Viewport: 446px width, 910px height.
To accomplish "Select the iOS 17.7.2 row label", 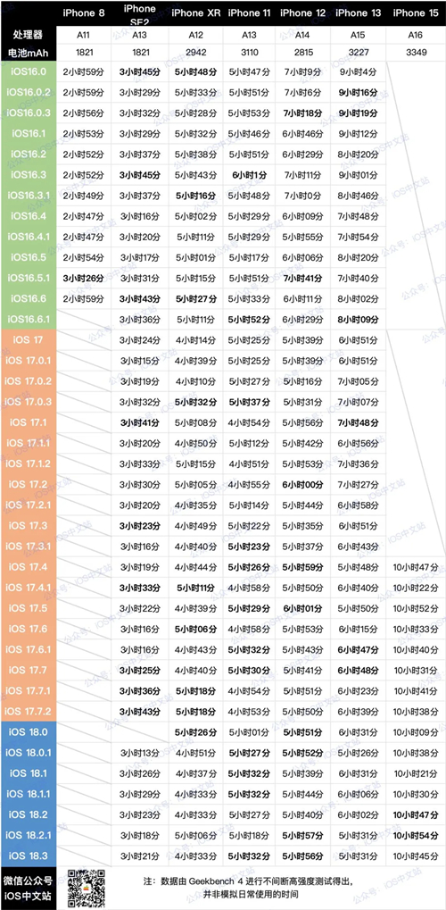I will coord(29,711).
